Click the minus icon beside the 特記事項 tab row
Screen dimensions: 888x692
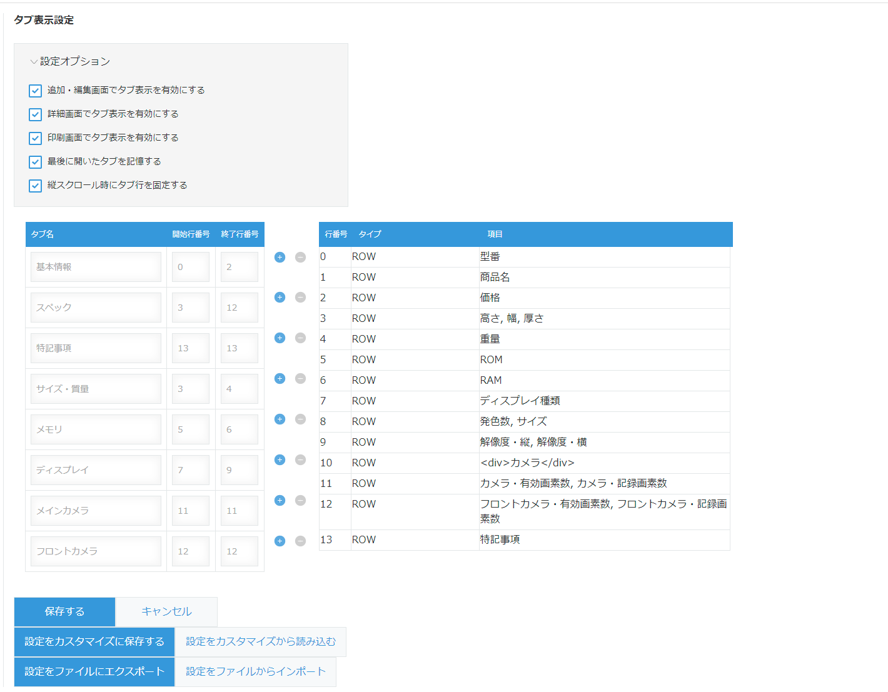click(300, 338)
